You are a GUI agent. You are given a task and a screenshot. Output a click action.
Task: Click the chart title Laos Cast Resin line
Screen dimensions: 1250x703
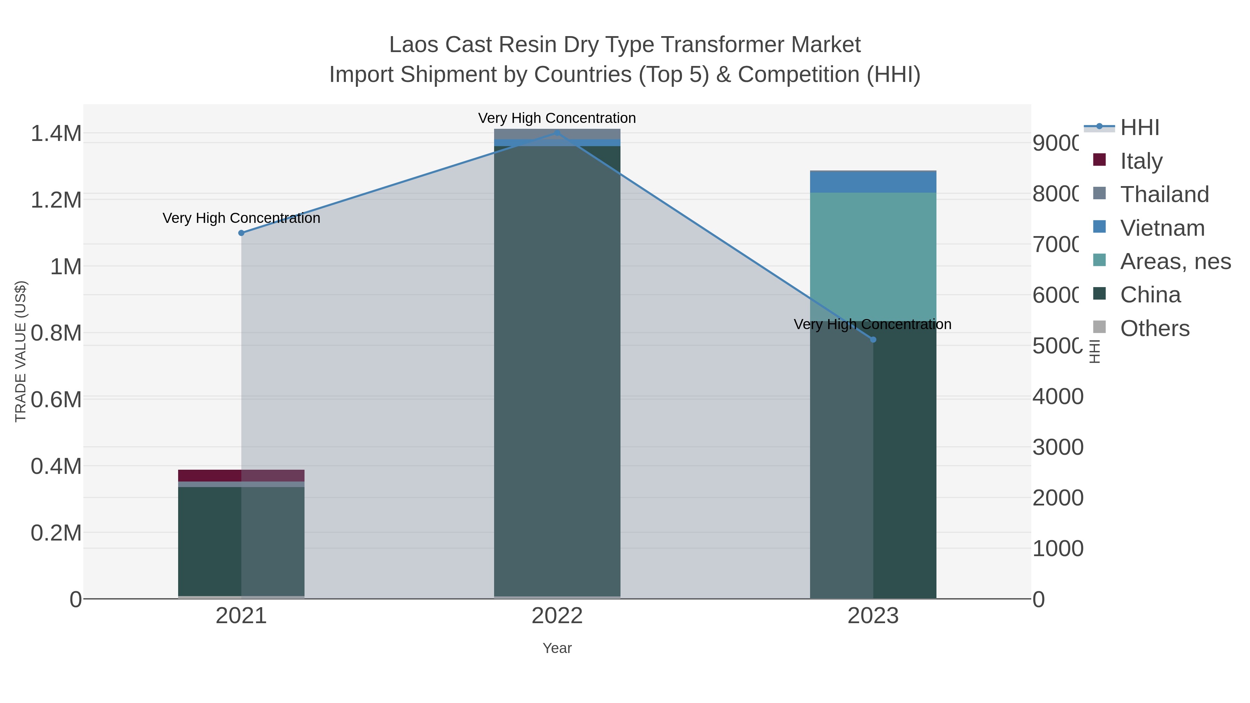coord(625,45)
